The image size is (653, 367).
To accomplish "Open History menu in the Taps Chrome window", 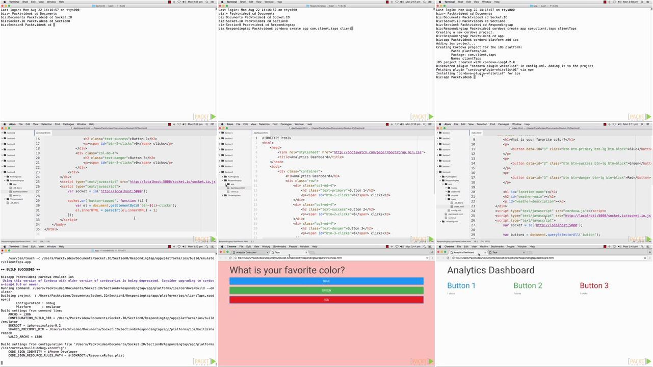I will tap(266, 247).
